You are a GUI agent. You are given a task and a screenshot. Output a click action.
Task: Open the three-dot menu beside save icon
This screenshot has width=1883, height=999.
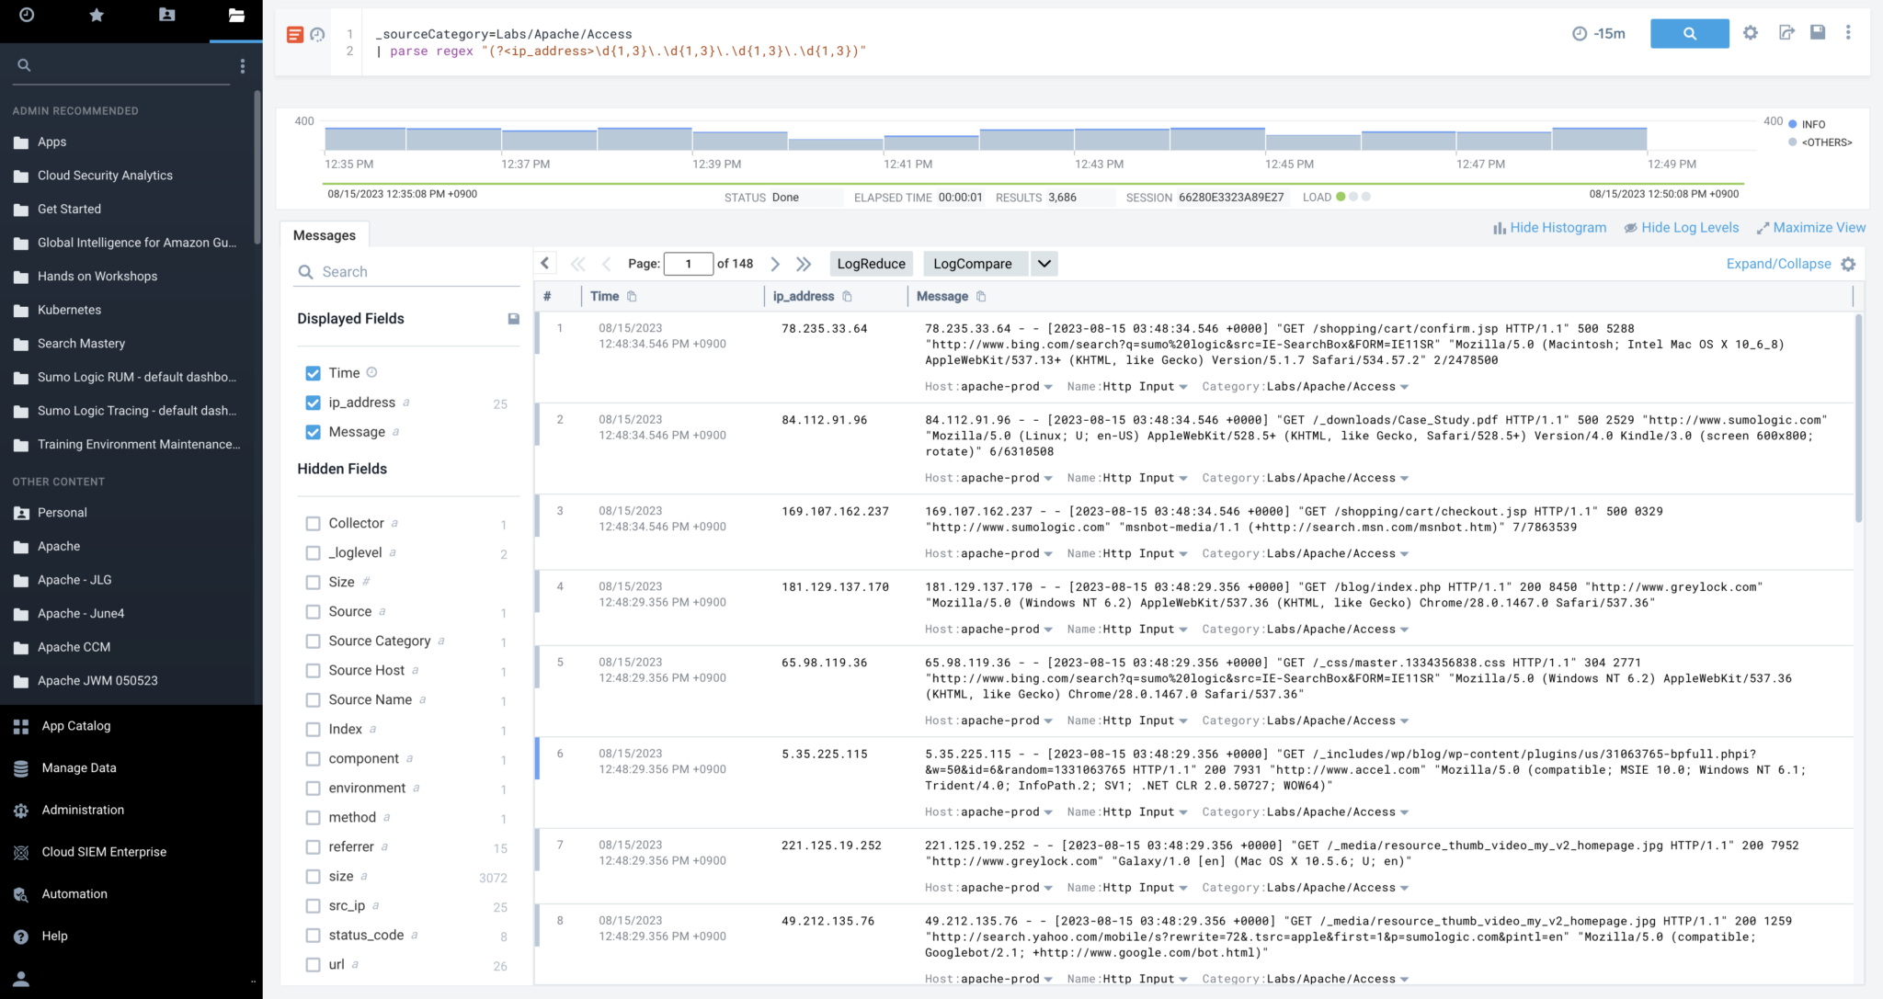[1848, 33]
